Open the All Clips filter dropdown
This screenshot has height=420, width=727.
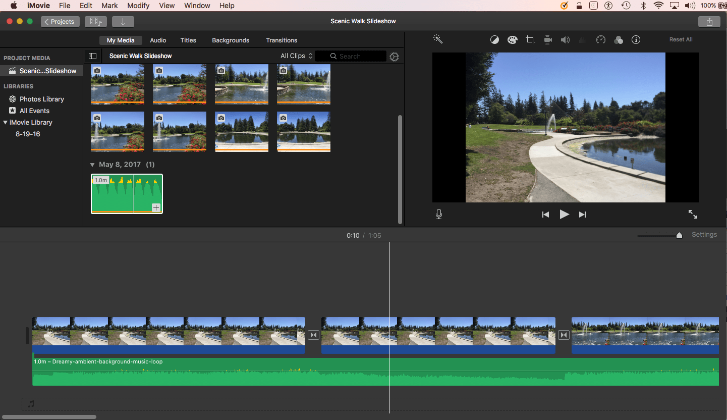(x=296, y=56)
